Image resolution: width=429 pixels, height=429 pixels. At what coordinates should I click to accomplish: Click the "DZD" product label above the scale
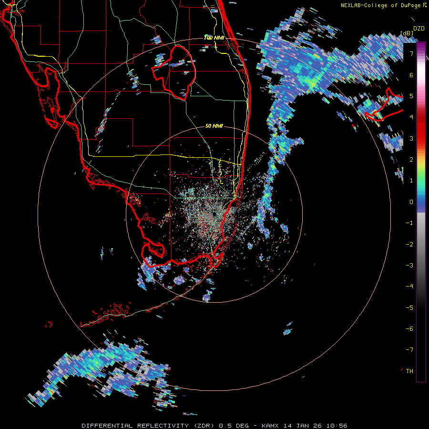point(419,29)
